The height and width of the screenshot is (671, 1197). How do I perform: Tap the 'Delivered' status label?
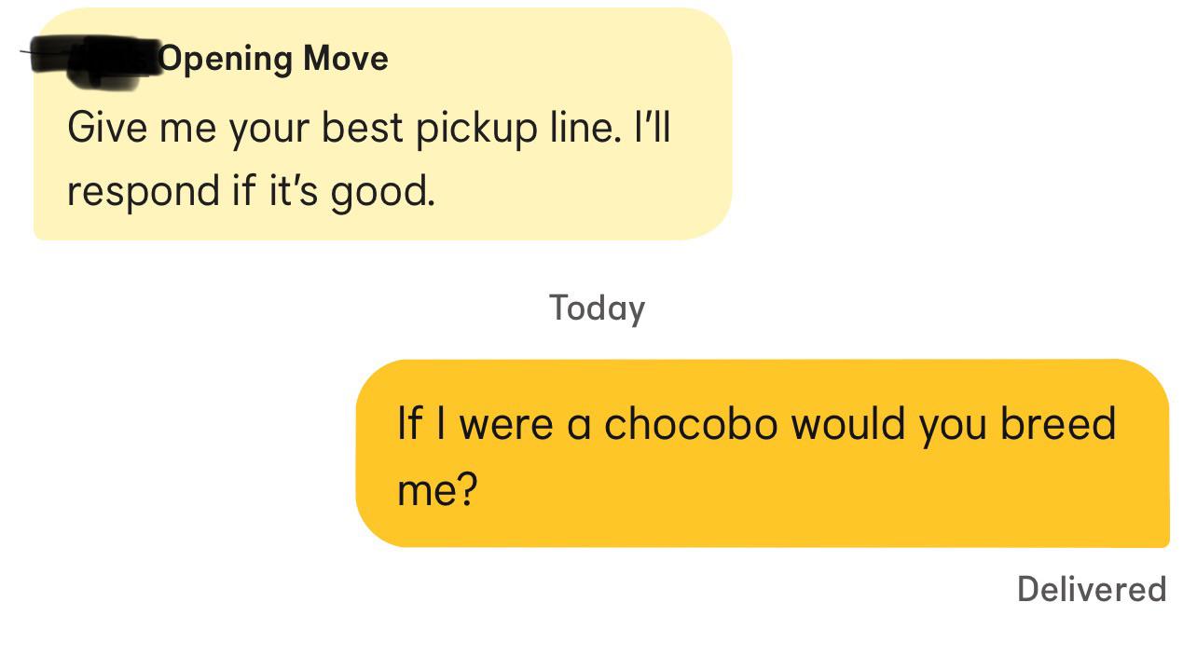tap(1092, 589)
